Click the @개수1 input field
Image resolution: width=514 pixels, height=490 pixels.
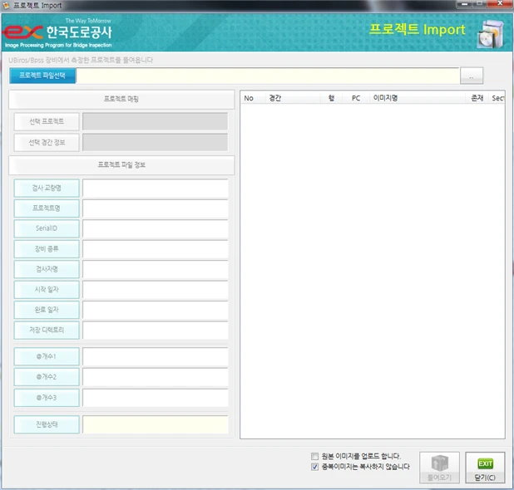click(x=155, y=356)
